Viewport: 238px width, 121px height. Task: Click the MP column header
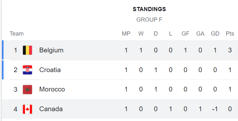pos(126,34)
